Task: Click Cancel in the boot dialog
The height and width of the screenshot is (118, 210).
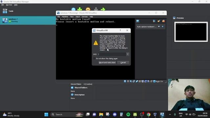Action: [123, 63]
